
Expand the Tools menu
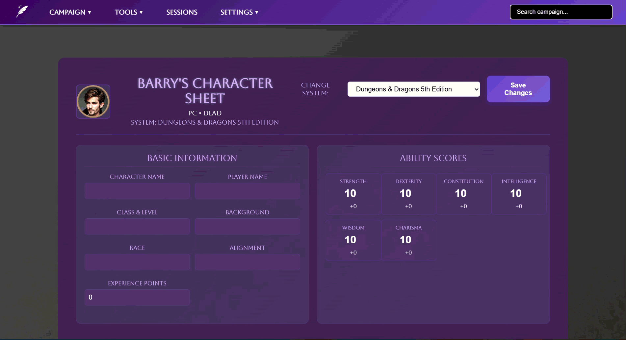click(x=128, y=12)
